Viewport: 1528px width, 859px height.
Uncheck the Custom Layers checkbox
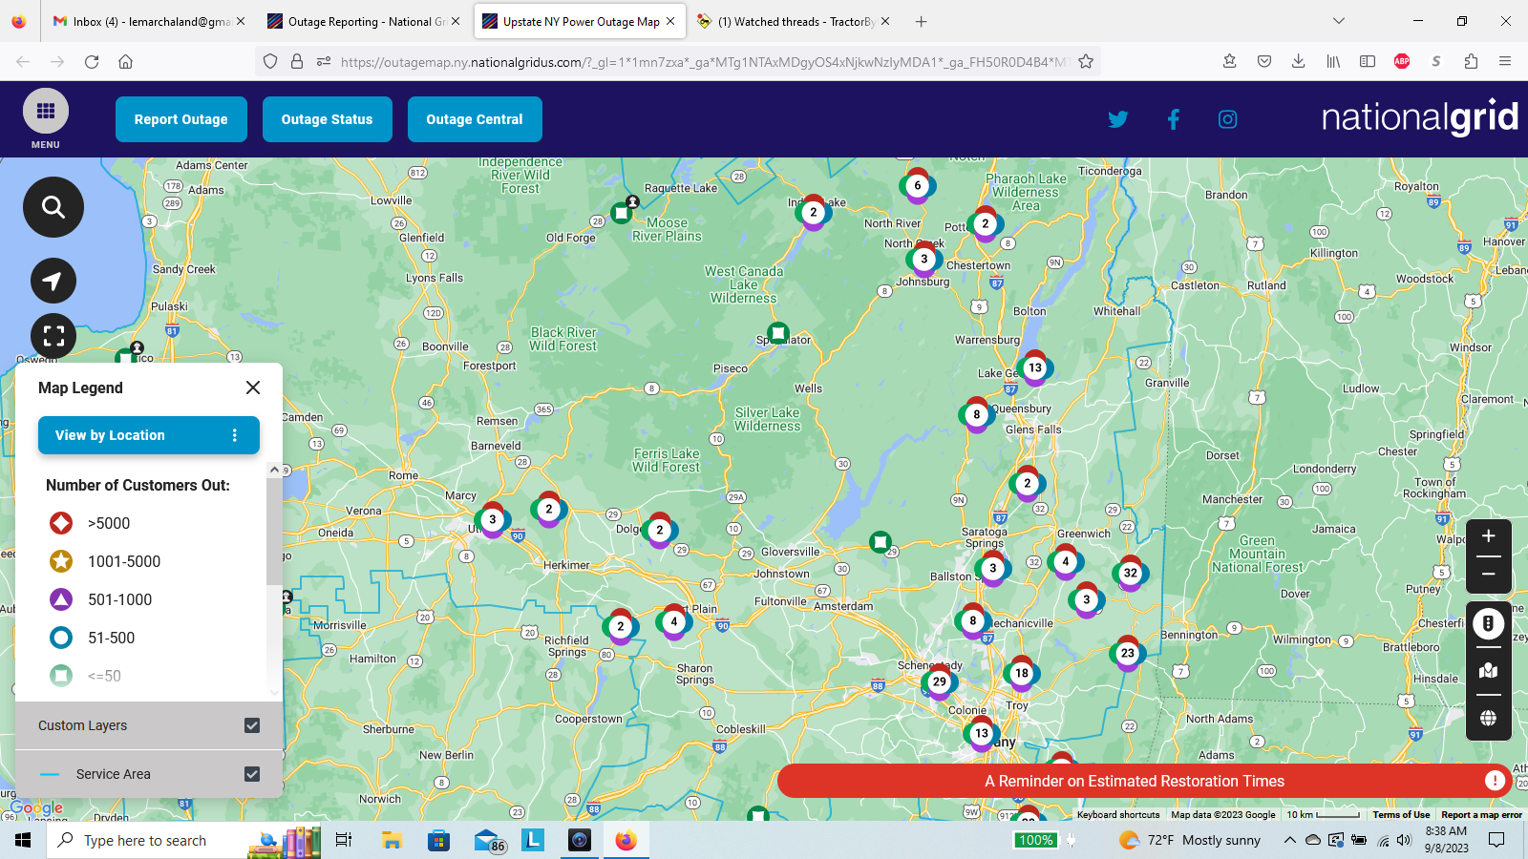tap(252, 725)
